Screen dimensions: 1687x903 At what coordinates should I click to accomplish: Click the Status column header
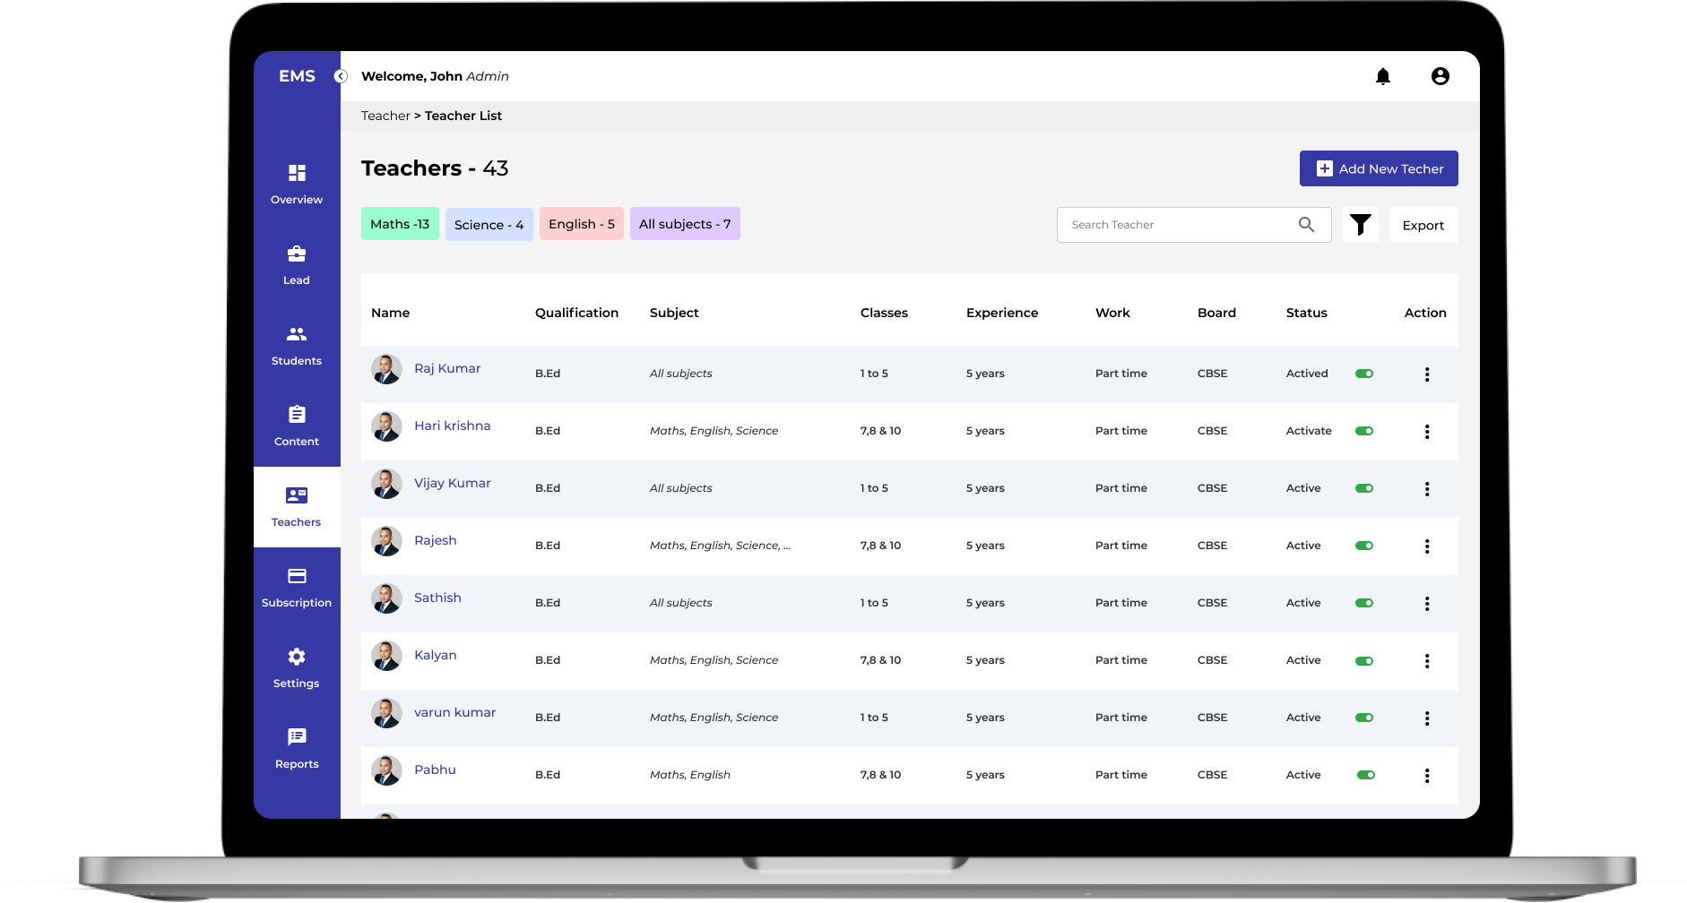pyautogui.click(x=1307, y=313)
